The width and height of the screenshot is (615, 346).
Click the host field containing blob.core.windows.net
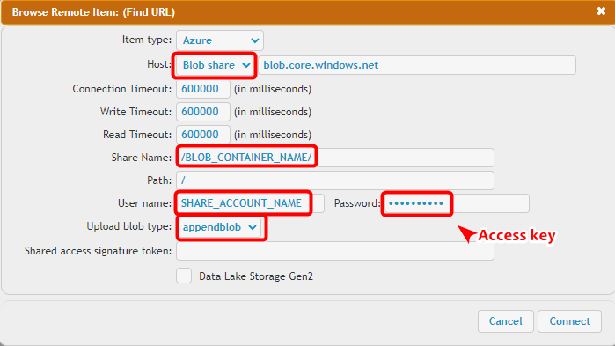click(417, 65)
